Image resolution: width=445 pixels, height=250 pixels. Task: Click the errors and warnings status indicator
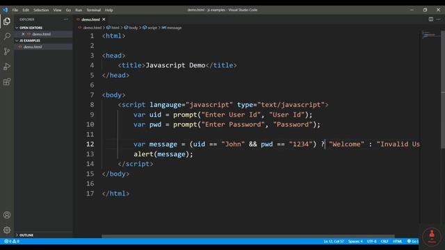12,241
